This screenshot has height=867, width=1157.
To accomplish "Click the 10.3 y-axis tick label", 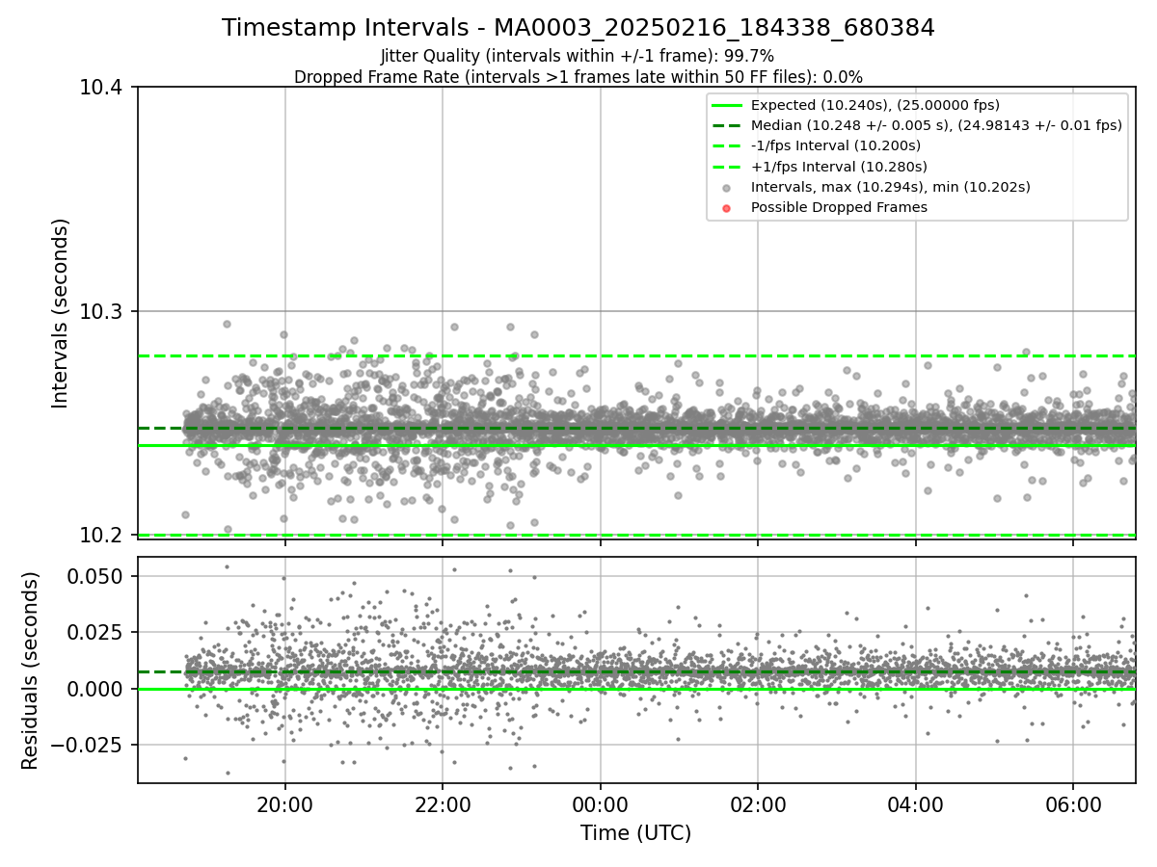I will coord(103,311).
